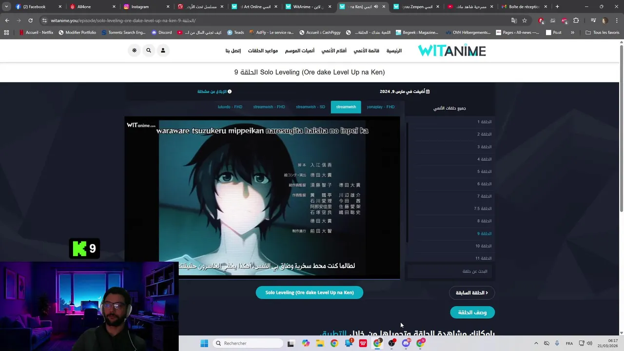Open Discord from the taskbar
Screen dimensions: 624x351
(406, 343)
